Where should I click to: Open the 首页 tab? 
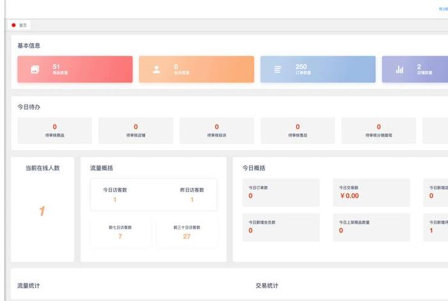pyautogui.click(x=19, y=25)
